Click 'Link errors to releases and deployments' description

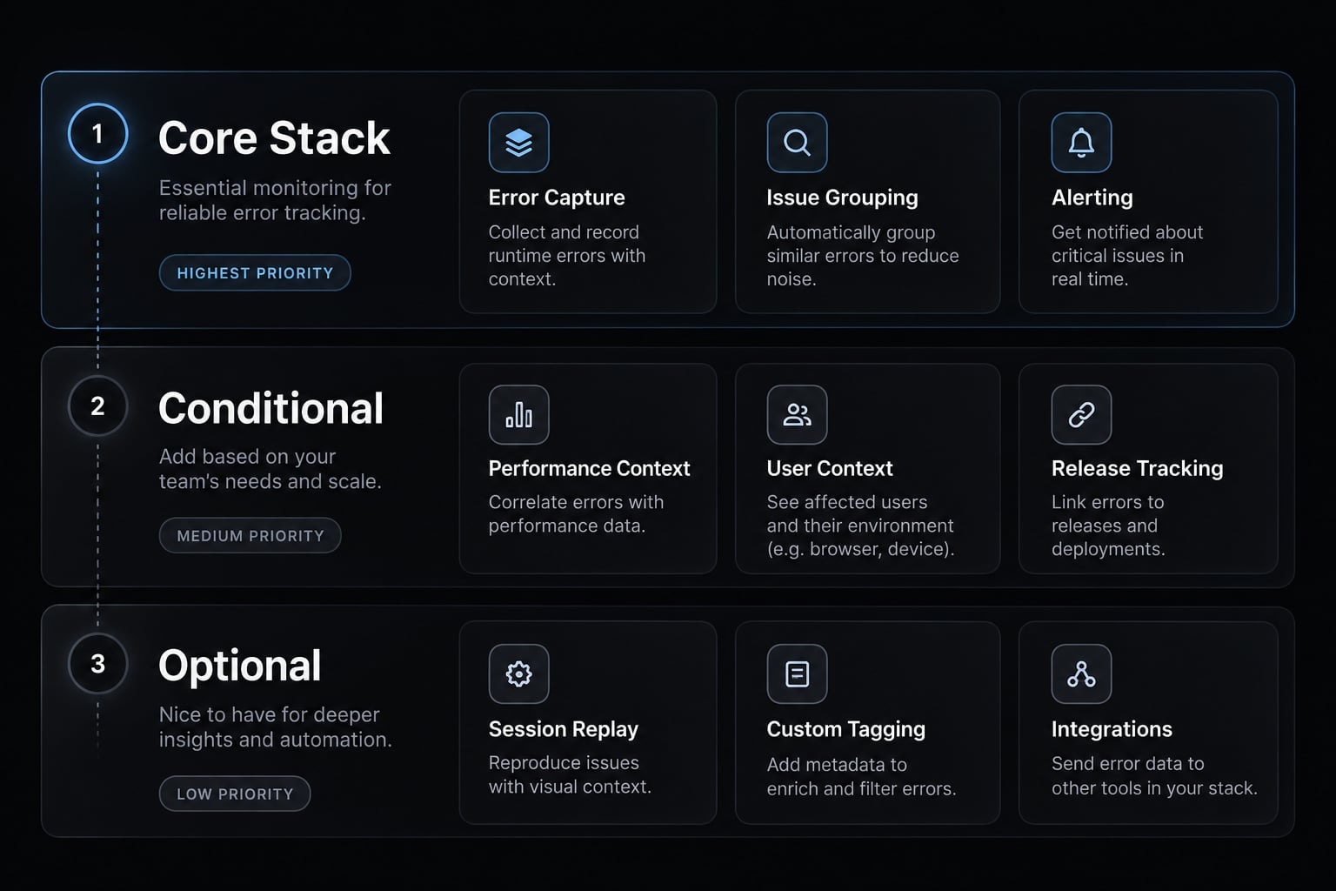[x=1108, y=526]
